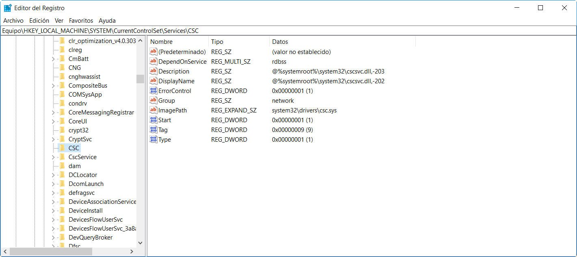Select the dam key in tree

tap(75, 166)
